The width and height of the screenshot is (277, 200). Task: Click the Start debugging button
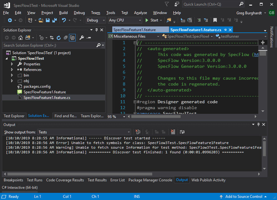pos(152,20)
